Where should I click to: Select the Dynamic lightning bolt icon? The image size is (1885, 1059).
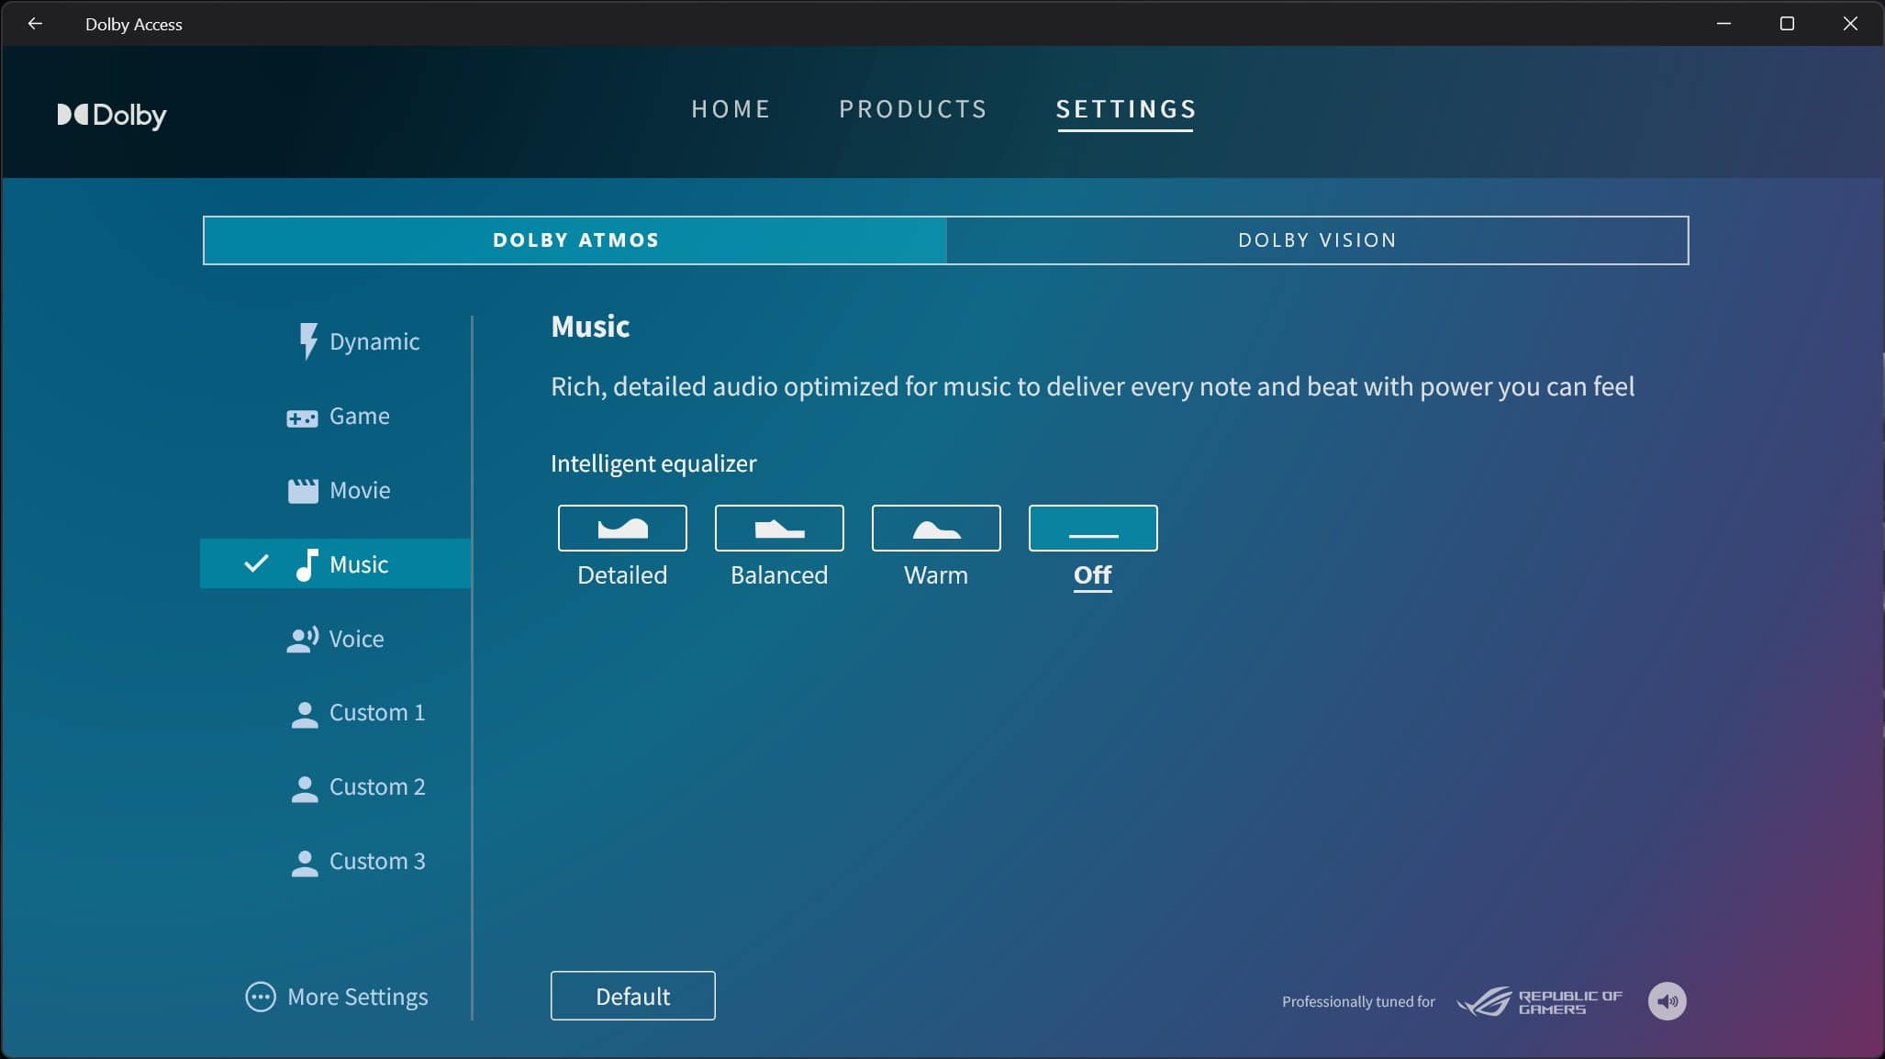tap(308, 340)
